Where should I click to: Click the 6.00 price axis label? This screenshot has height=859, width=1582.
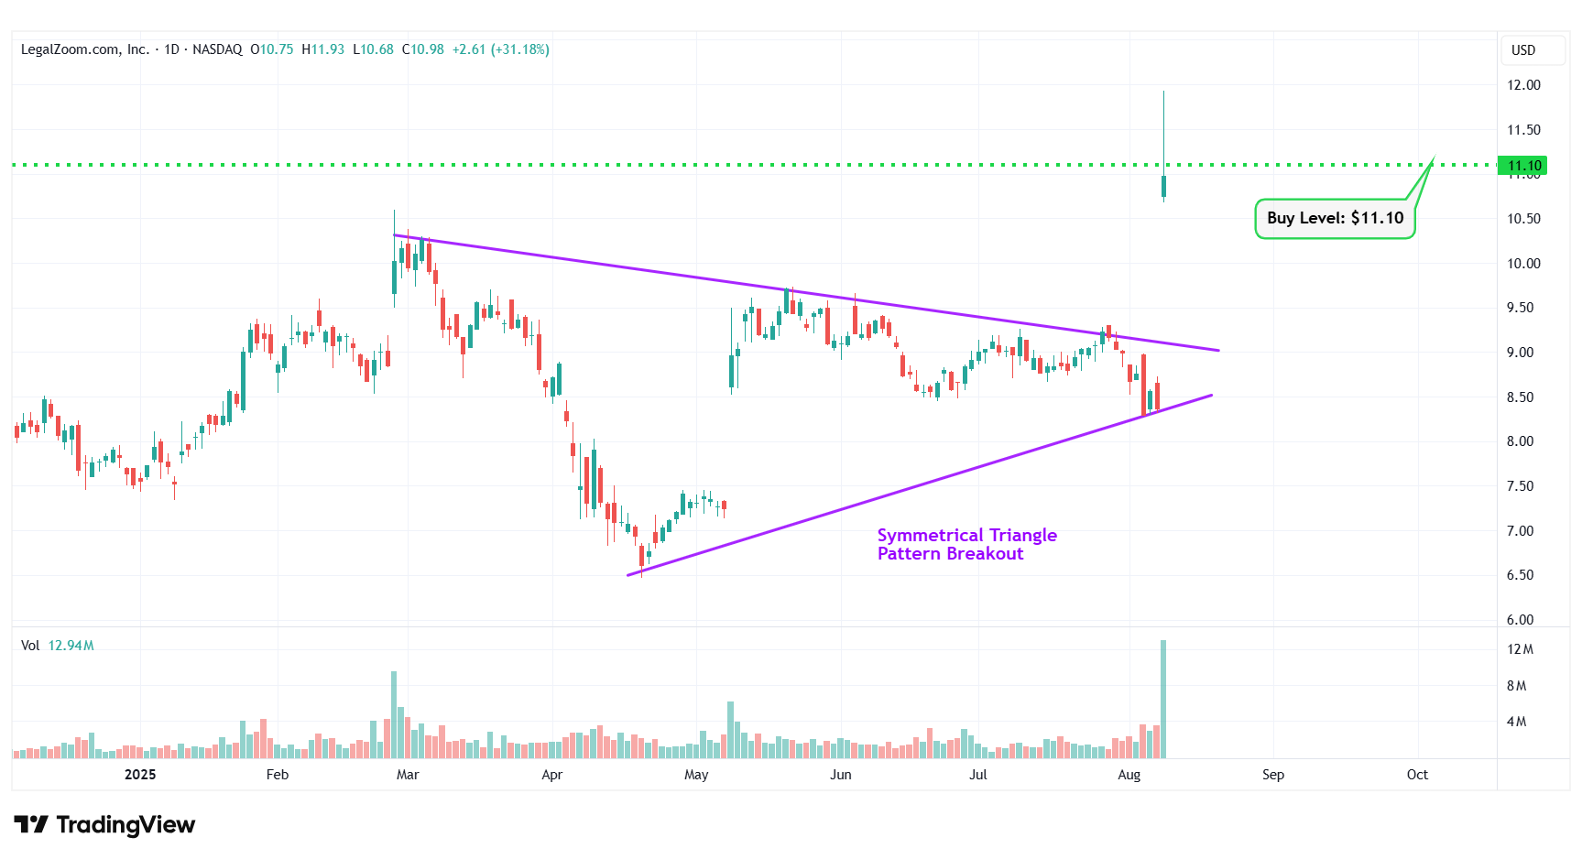pos(1521,620)
